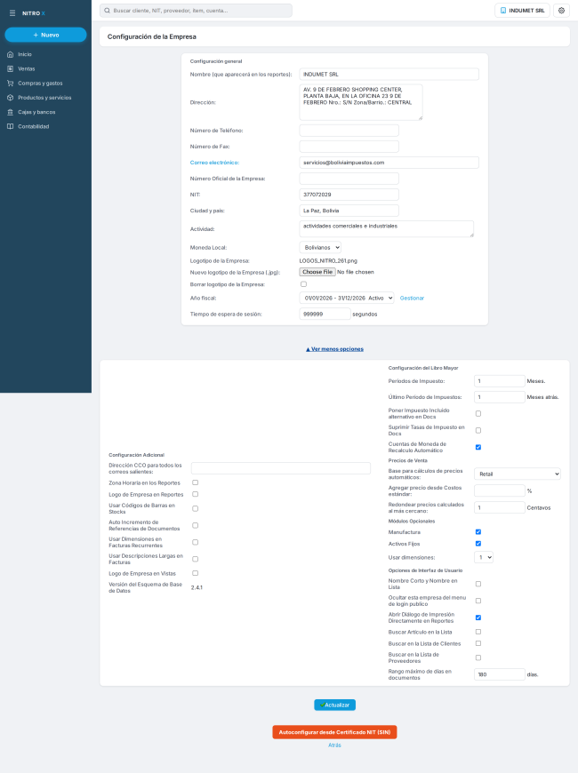Toggle Buscar en la Lista de Clientes
Screen dimensions: 578x773
tap(478, 643)
